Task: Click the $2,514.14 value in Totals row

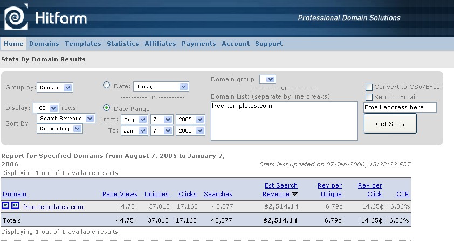Action: click(280, 220)
